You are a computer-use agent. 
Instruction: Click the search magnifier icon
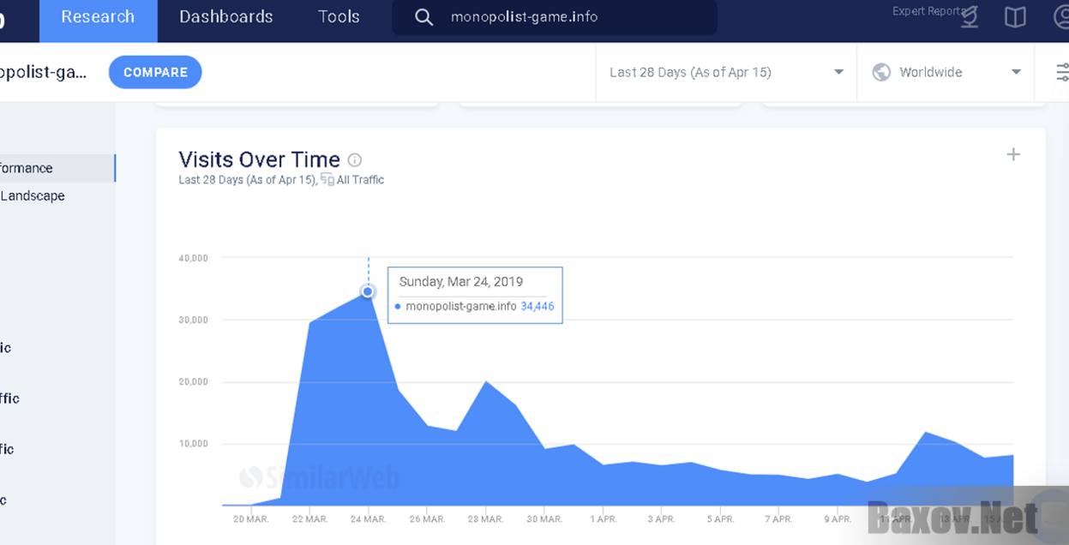(423, 17)
